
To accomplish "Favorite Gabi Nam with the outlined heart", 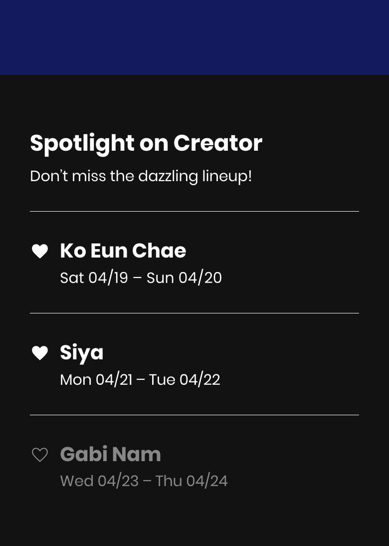I will click(x=40, y=455).
